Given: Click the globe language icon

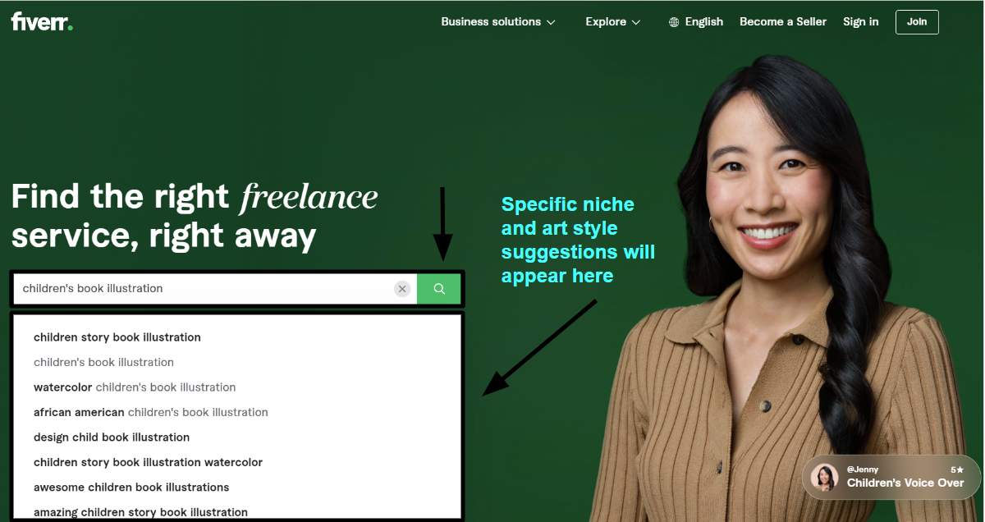Looking at the screenshot, I should (x=675, y=22).
